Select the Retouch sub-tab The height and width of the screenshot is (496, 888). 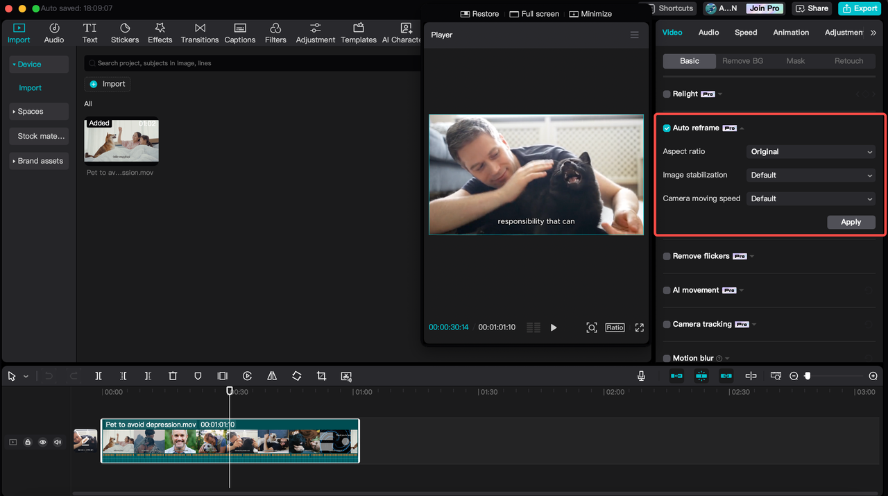click(x=848, y=61)
